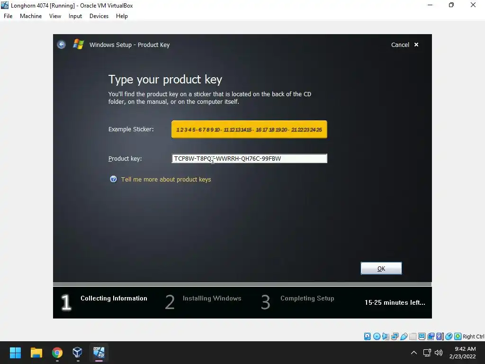Click the Windows flag logo in the setup header
Screen dimensions: 485x364
(x=78, y=44)
